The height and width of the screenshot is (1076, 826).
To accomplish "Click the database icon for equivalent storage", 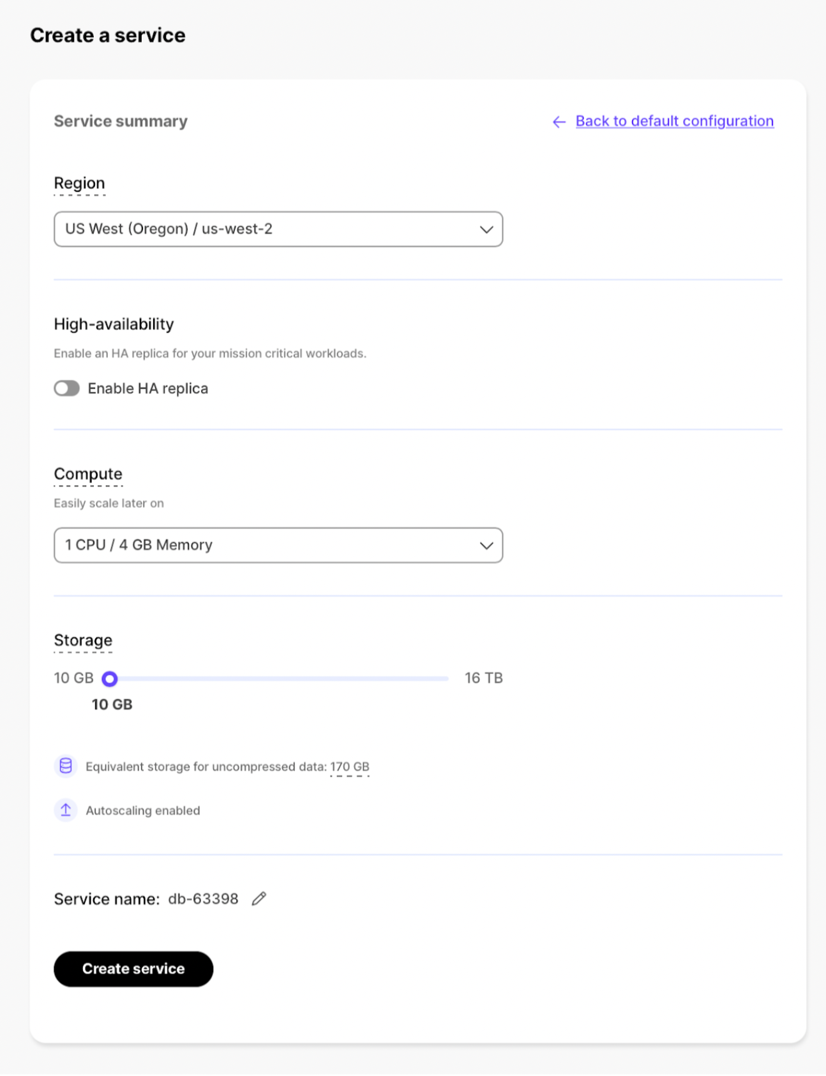I will pyautogui.click(x=66, y=766).
